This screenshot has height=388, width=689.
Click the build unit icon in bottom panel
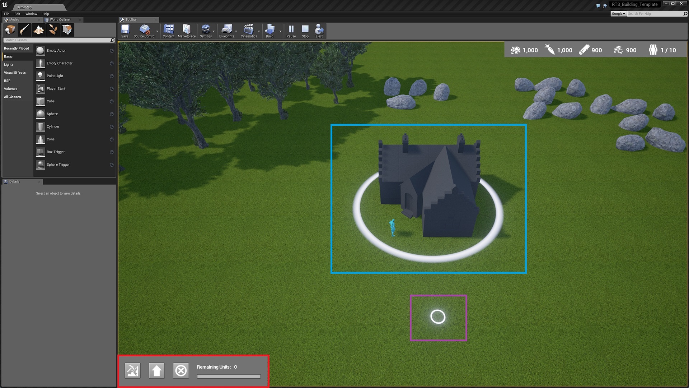coord(132,370)
